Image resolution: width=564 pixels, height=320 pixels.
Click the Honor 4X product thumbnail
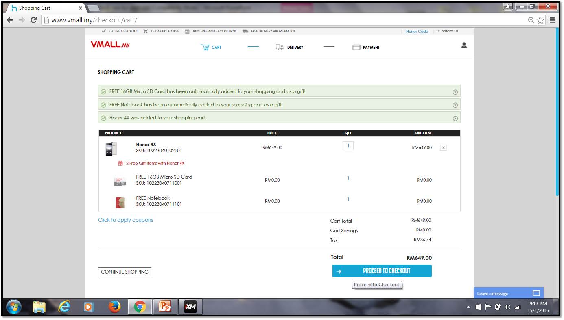point(111,149)
